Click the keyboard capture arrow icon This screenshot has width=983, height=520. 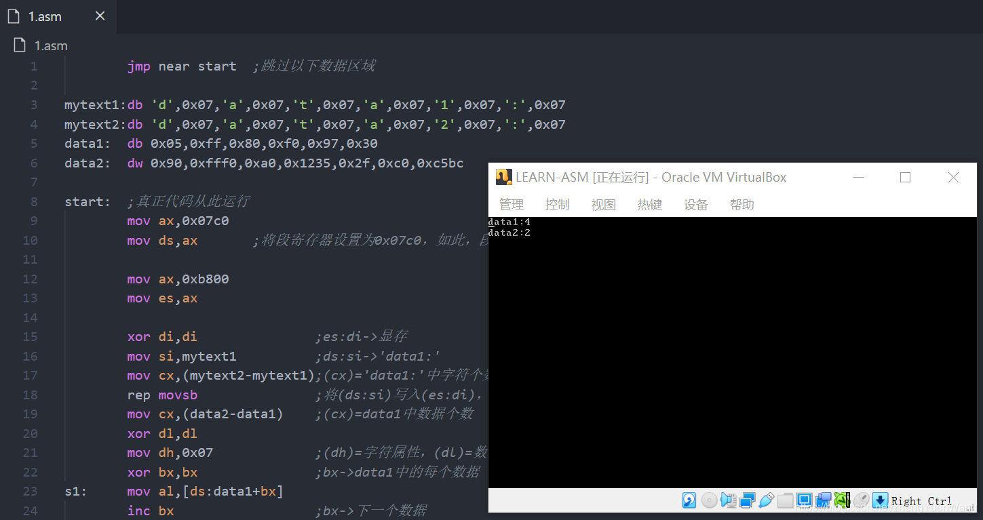(880, 500)
